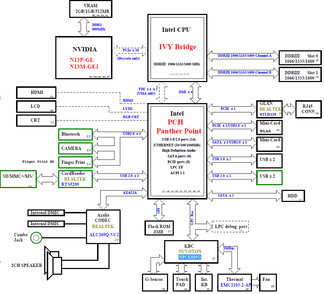Select the NVIDIA N13P-GL graphics block
The height and width of the screenshot is (294, 324).
84,57
